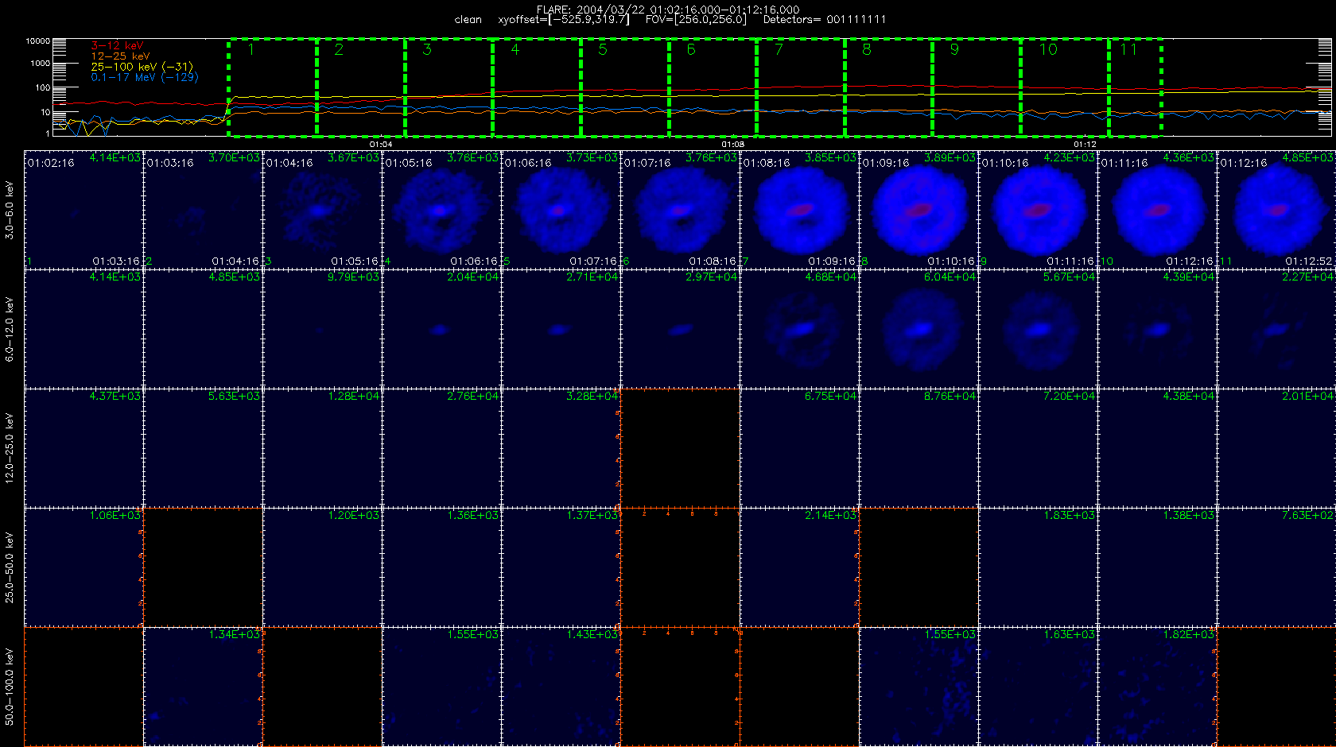Click the 01:08 time axis label
1336x747 pixels.
tap(733, 144)
